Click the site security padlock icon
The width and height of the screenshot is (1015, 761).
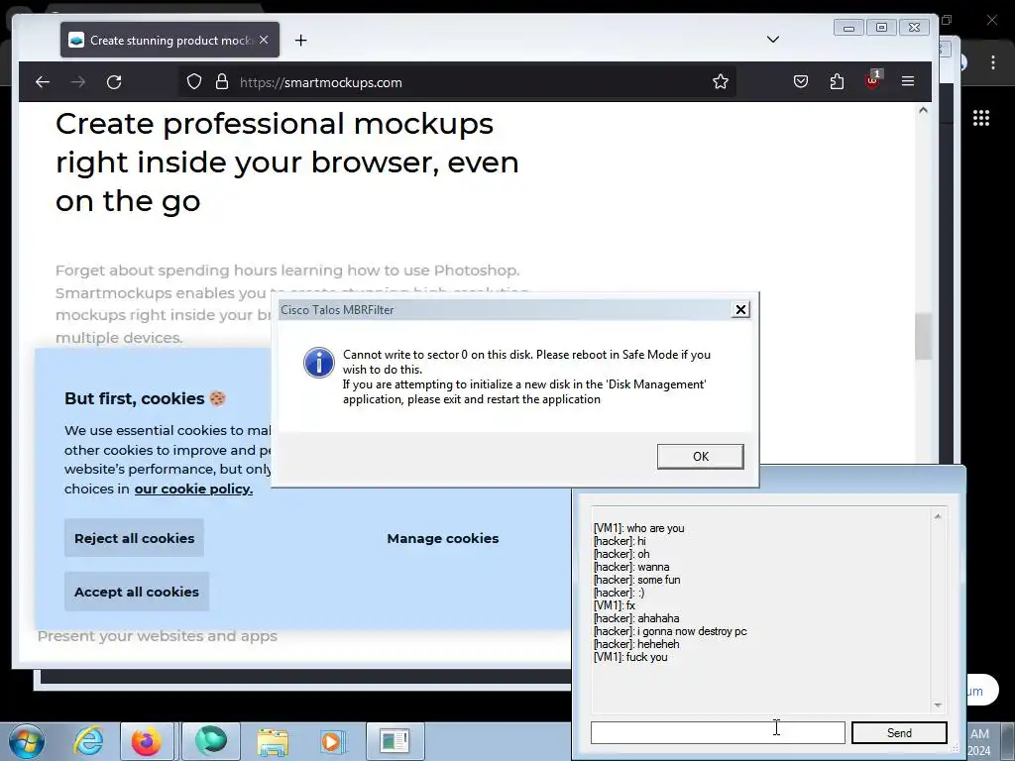(222, 81)
